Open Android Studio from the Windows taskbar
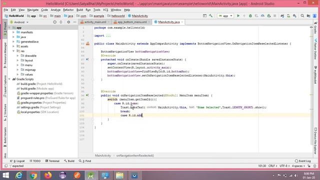Viewport: 320px width, 180px height. click(x=90, y=175)
